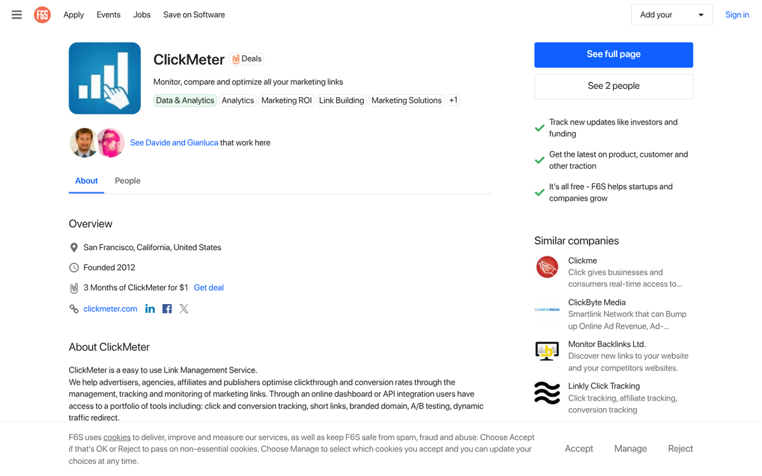Click the F6S logo
This screenshot has height=476, width=762.
[42, 15]
